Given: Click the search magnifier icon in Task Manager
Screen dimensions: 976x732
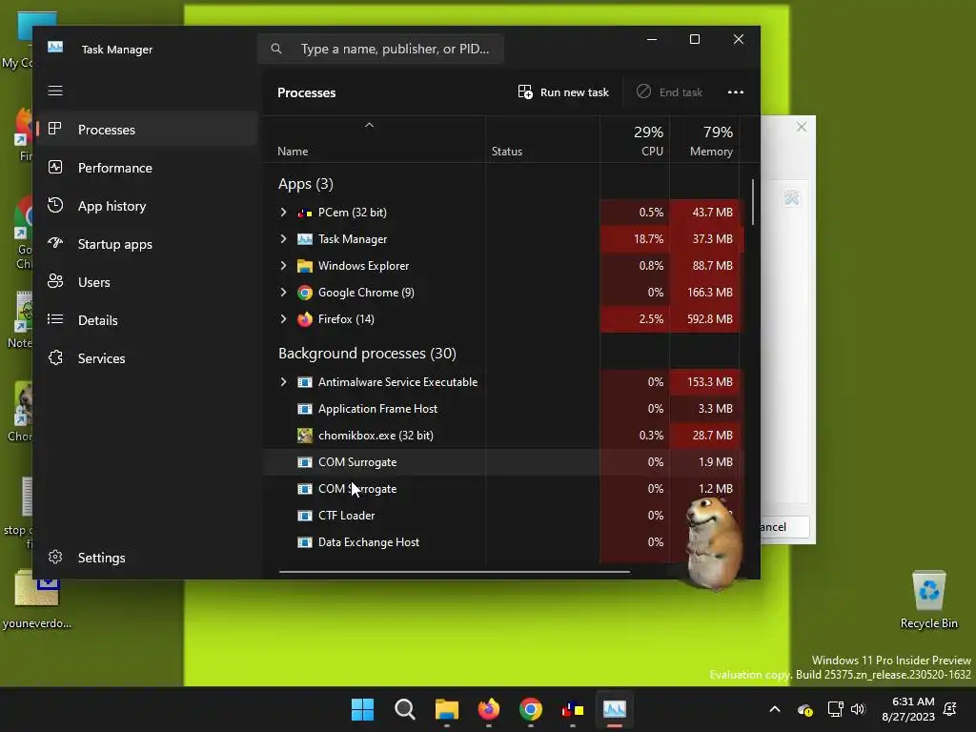Looking at the screenshot, I should click(x=276, y=49).
